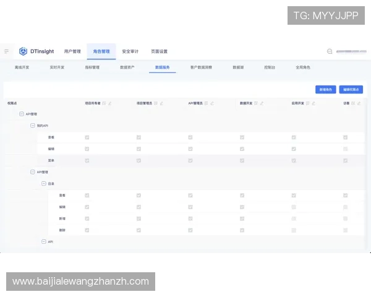Screen dimensions: 371x297
Task: Collapse the 我的API tree node
Action: tap(33, 126)
